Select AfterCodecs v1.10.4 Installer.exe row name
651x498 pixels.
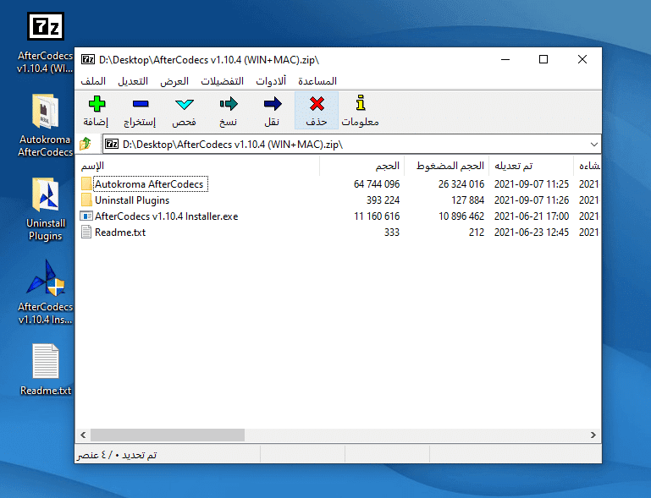pyautogui.click(x=167, y=216)
